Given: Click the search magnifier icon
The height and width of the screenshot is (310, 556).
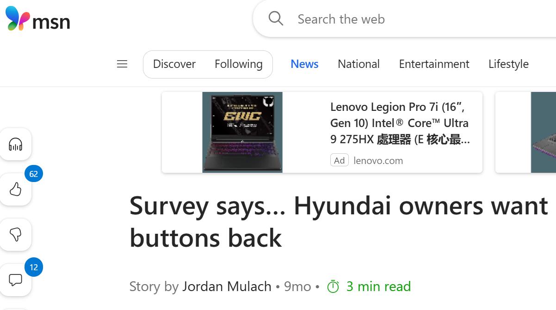Looking at the screenshot, I should coord(276,19).
